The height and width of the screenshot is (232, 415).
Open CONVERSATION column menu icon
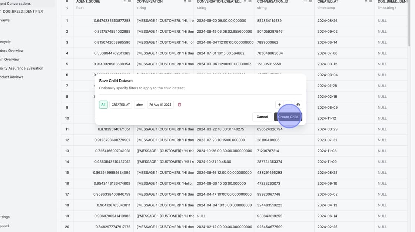tap(190, 2)
